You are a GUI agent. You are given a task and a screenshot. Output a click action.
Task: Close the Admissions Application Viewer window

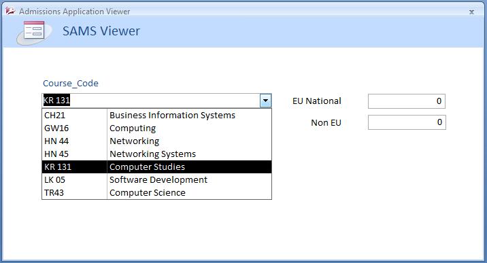[x=471, y=12]
